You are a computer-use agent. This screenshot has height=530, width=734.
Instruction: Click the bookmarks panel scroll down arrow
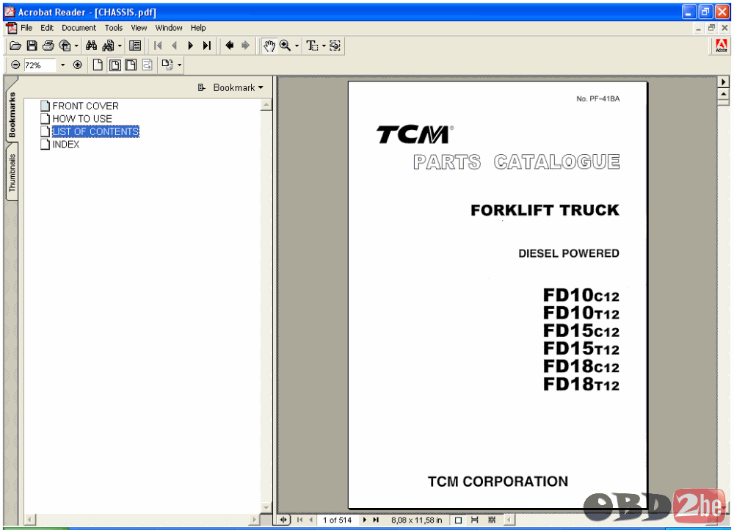[266, 507]
